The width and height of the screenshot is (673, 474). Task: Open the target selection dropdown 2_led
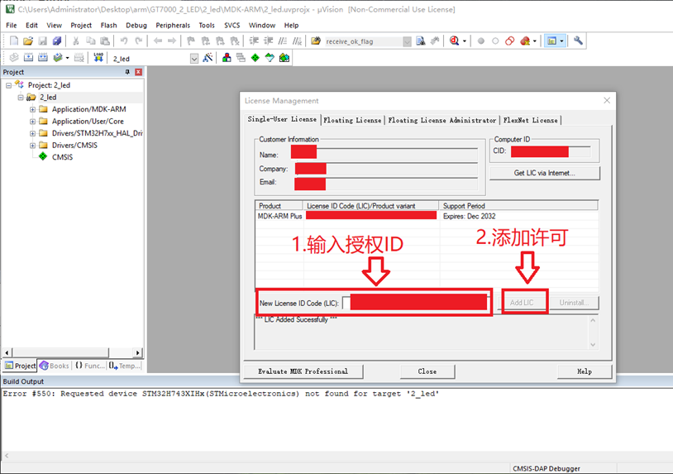point(194,59)
